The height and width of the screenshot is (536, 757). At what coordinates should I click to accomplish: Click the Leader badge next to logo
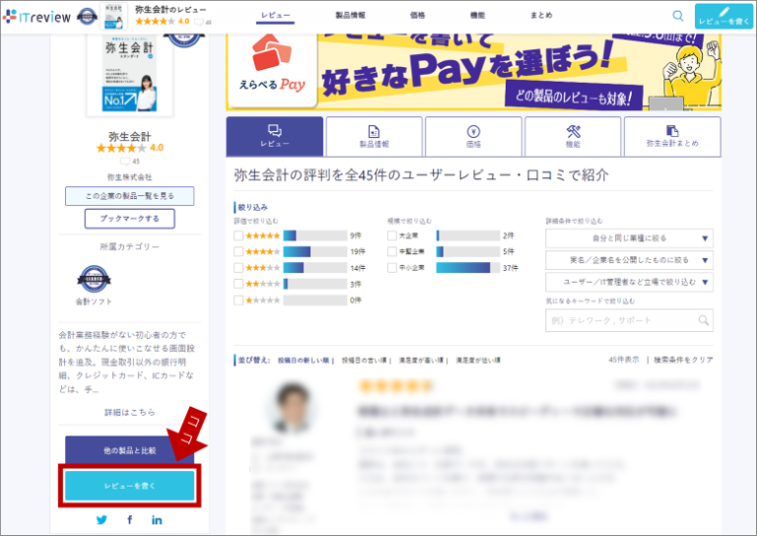click(x=88, y=17)
